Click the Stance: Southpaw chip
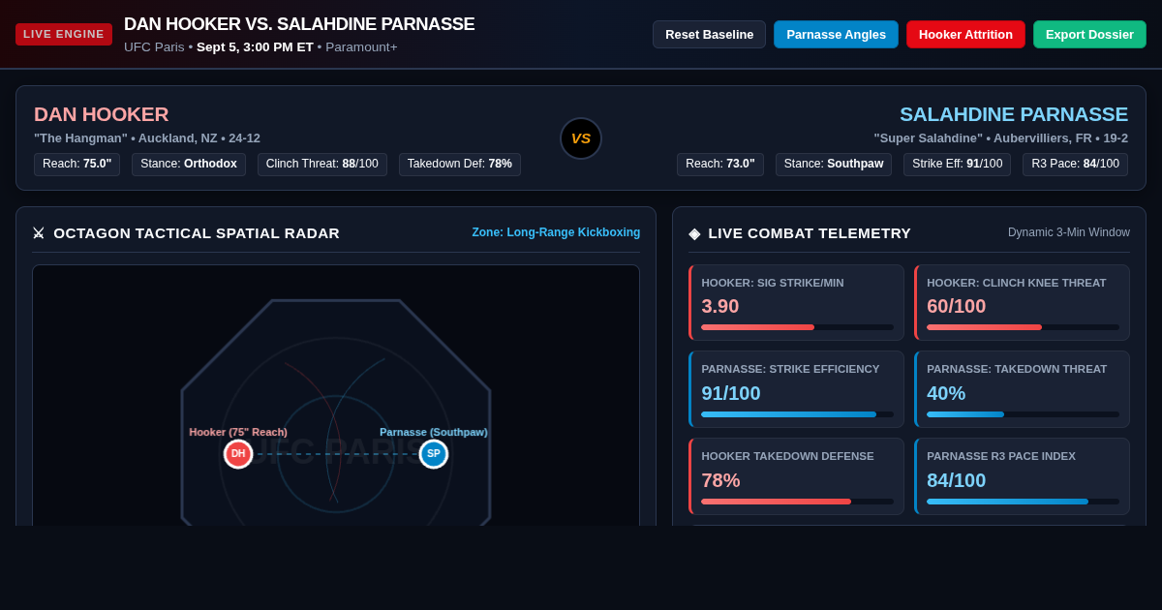Viewport: 1162px width, 610px height. click(834, 165)
